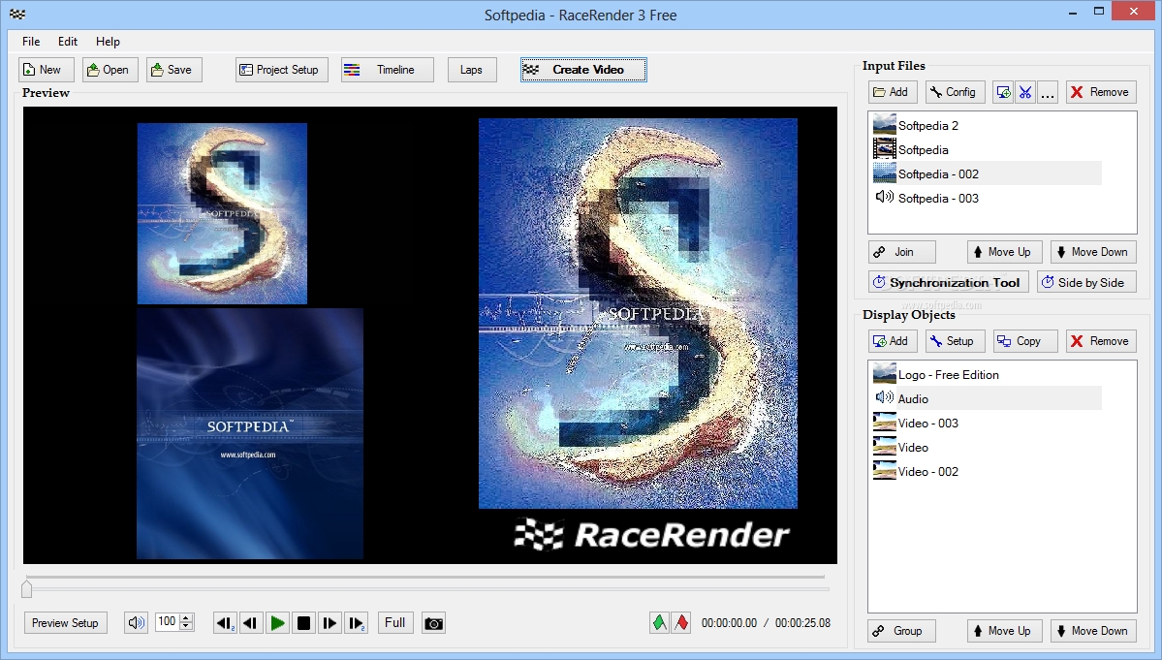Save the current project

(174, 70)
